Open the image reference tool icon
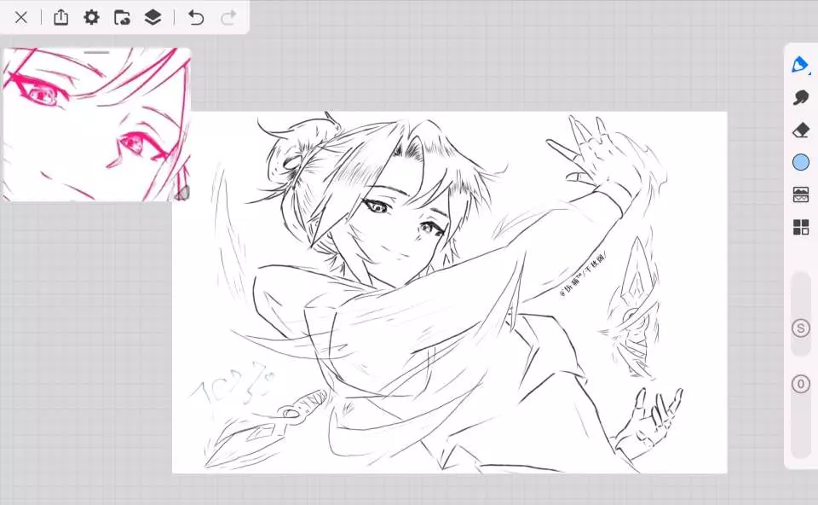 pos(801,194)
